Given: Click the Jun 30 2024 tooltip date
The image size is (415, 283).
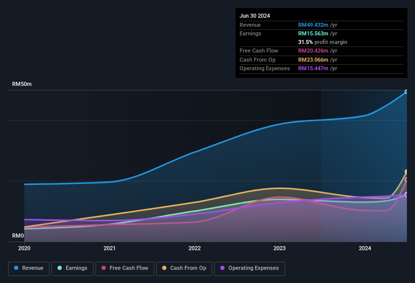Looking at the screenshot, I should click(255, 16).
